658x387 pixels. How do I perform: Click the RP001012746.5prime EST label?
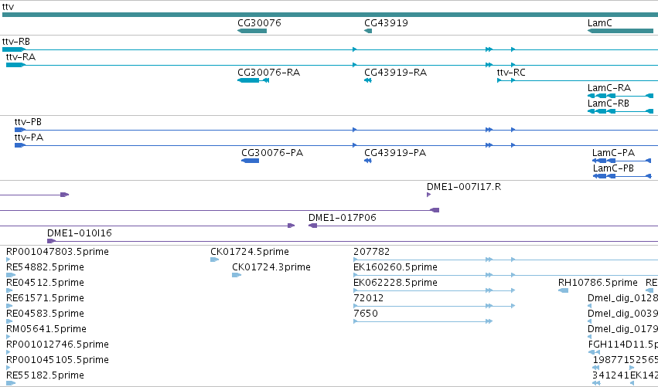point(57,345)
